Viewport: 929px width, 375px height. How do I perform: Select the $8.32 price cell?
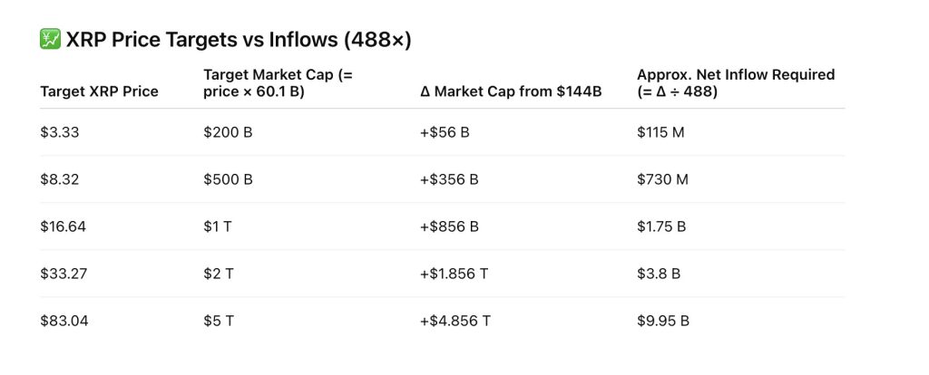[60, 179]
